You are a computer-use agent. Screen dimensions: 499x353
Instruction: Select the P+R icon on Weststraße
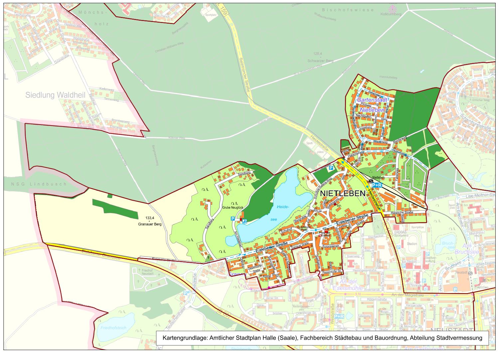(339, 316)
